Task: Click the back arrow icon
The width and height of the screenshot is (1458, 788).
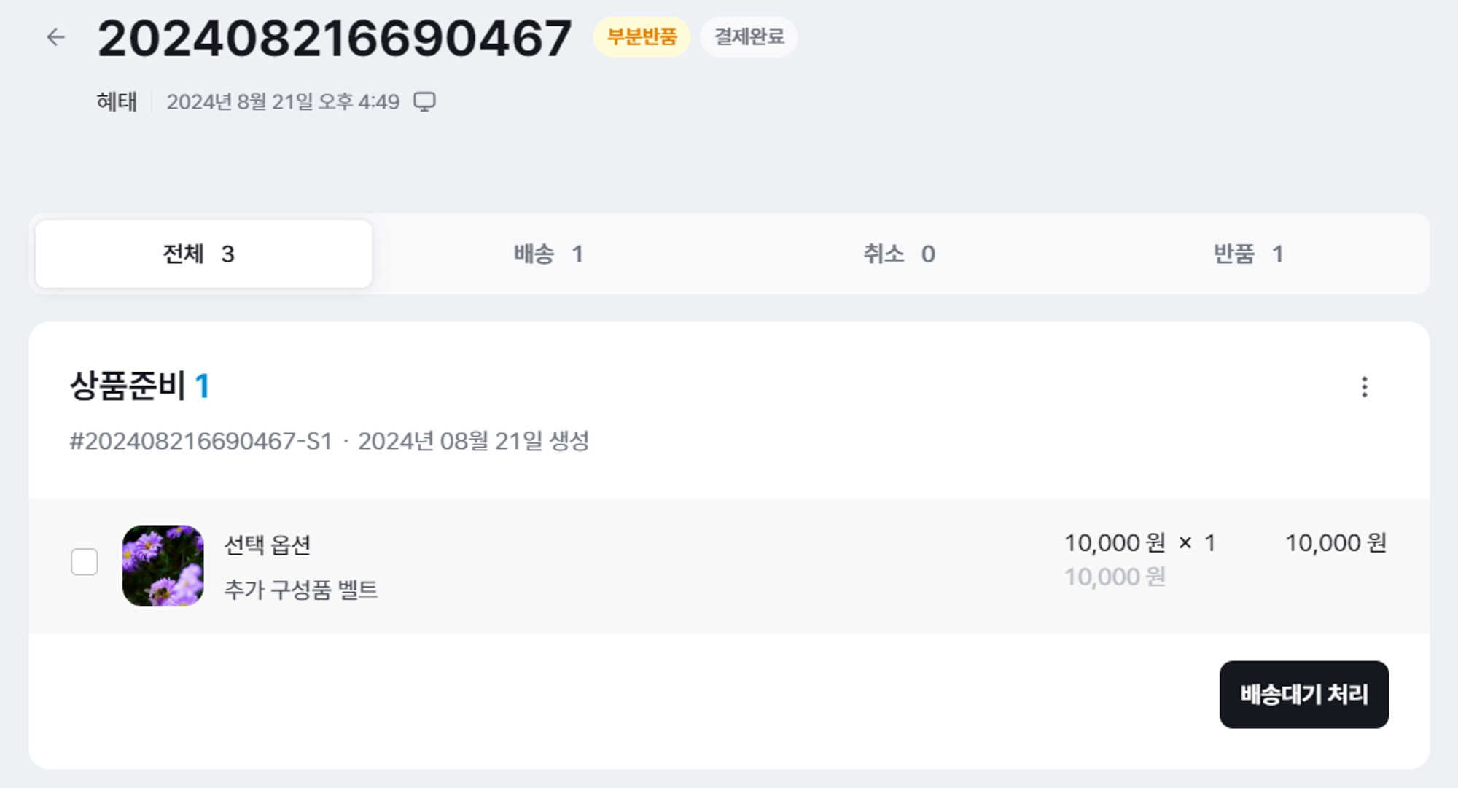Action: point(55,37)
